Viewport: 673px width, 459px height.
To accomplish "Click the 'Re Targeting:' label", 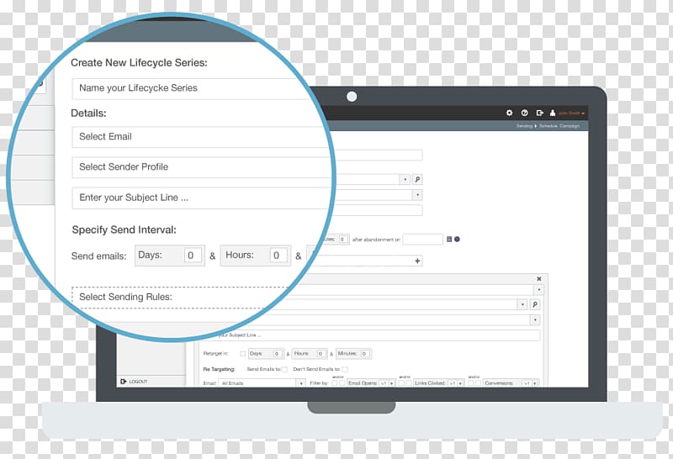I will 219,369.
